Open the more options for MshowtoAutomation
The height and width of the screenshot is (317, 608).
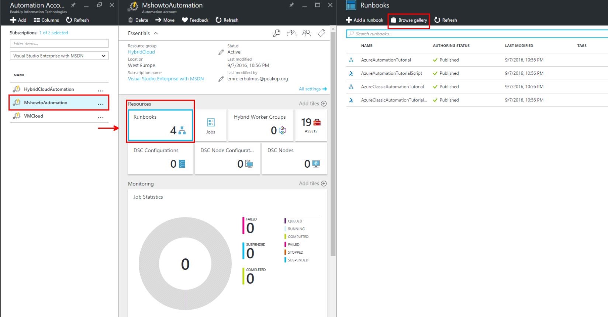(101, 104)
